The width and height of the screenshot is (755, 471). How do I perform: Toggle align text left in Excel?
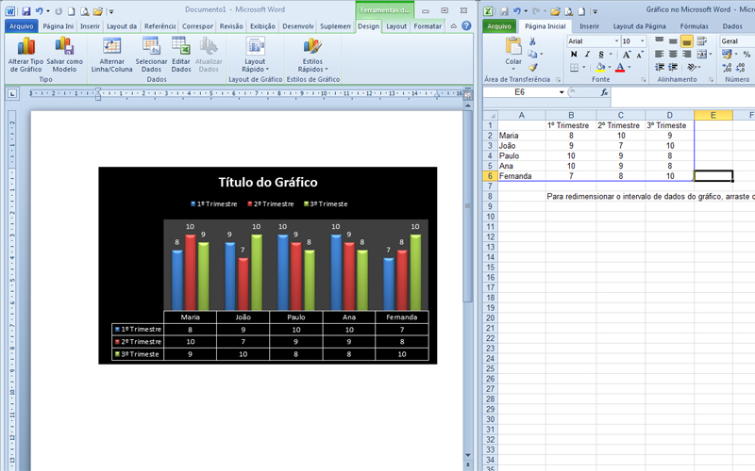[x=660, y=55]
